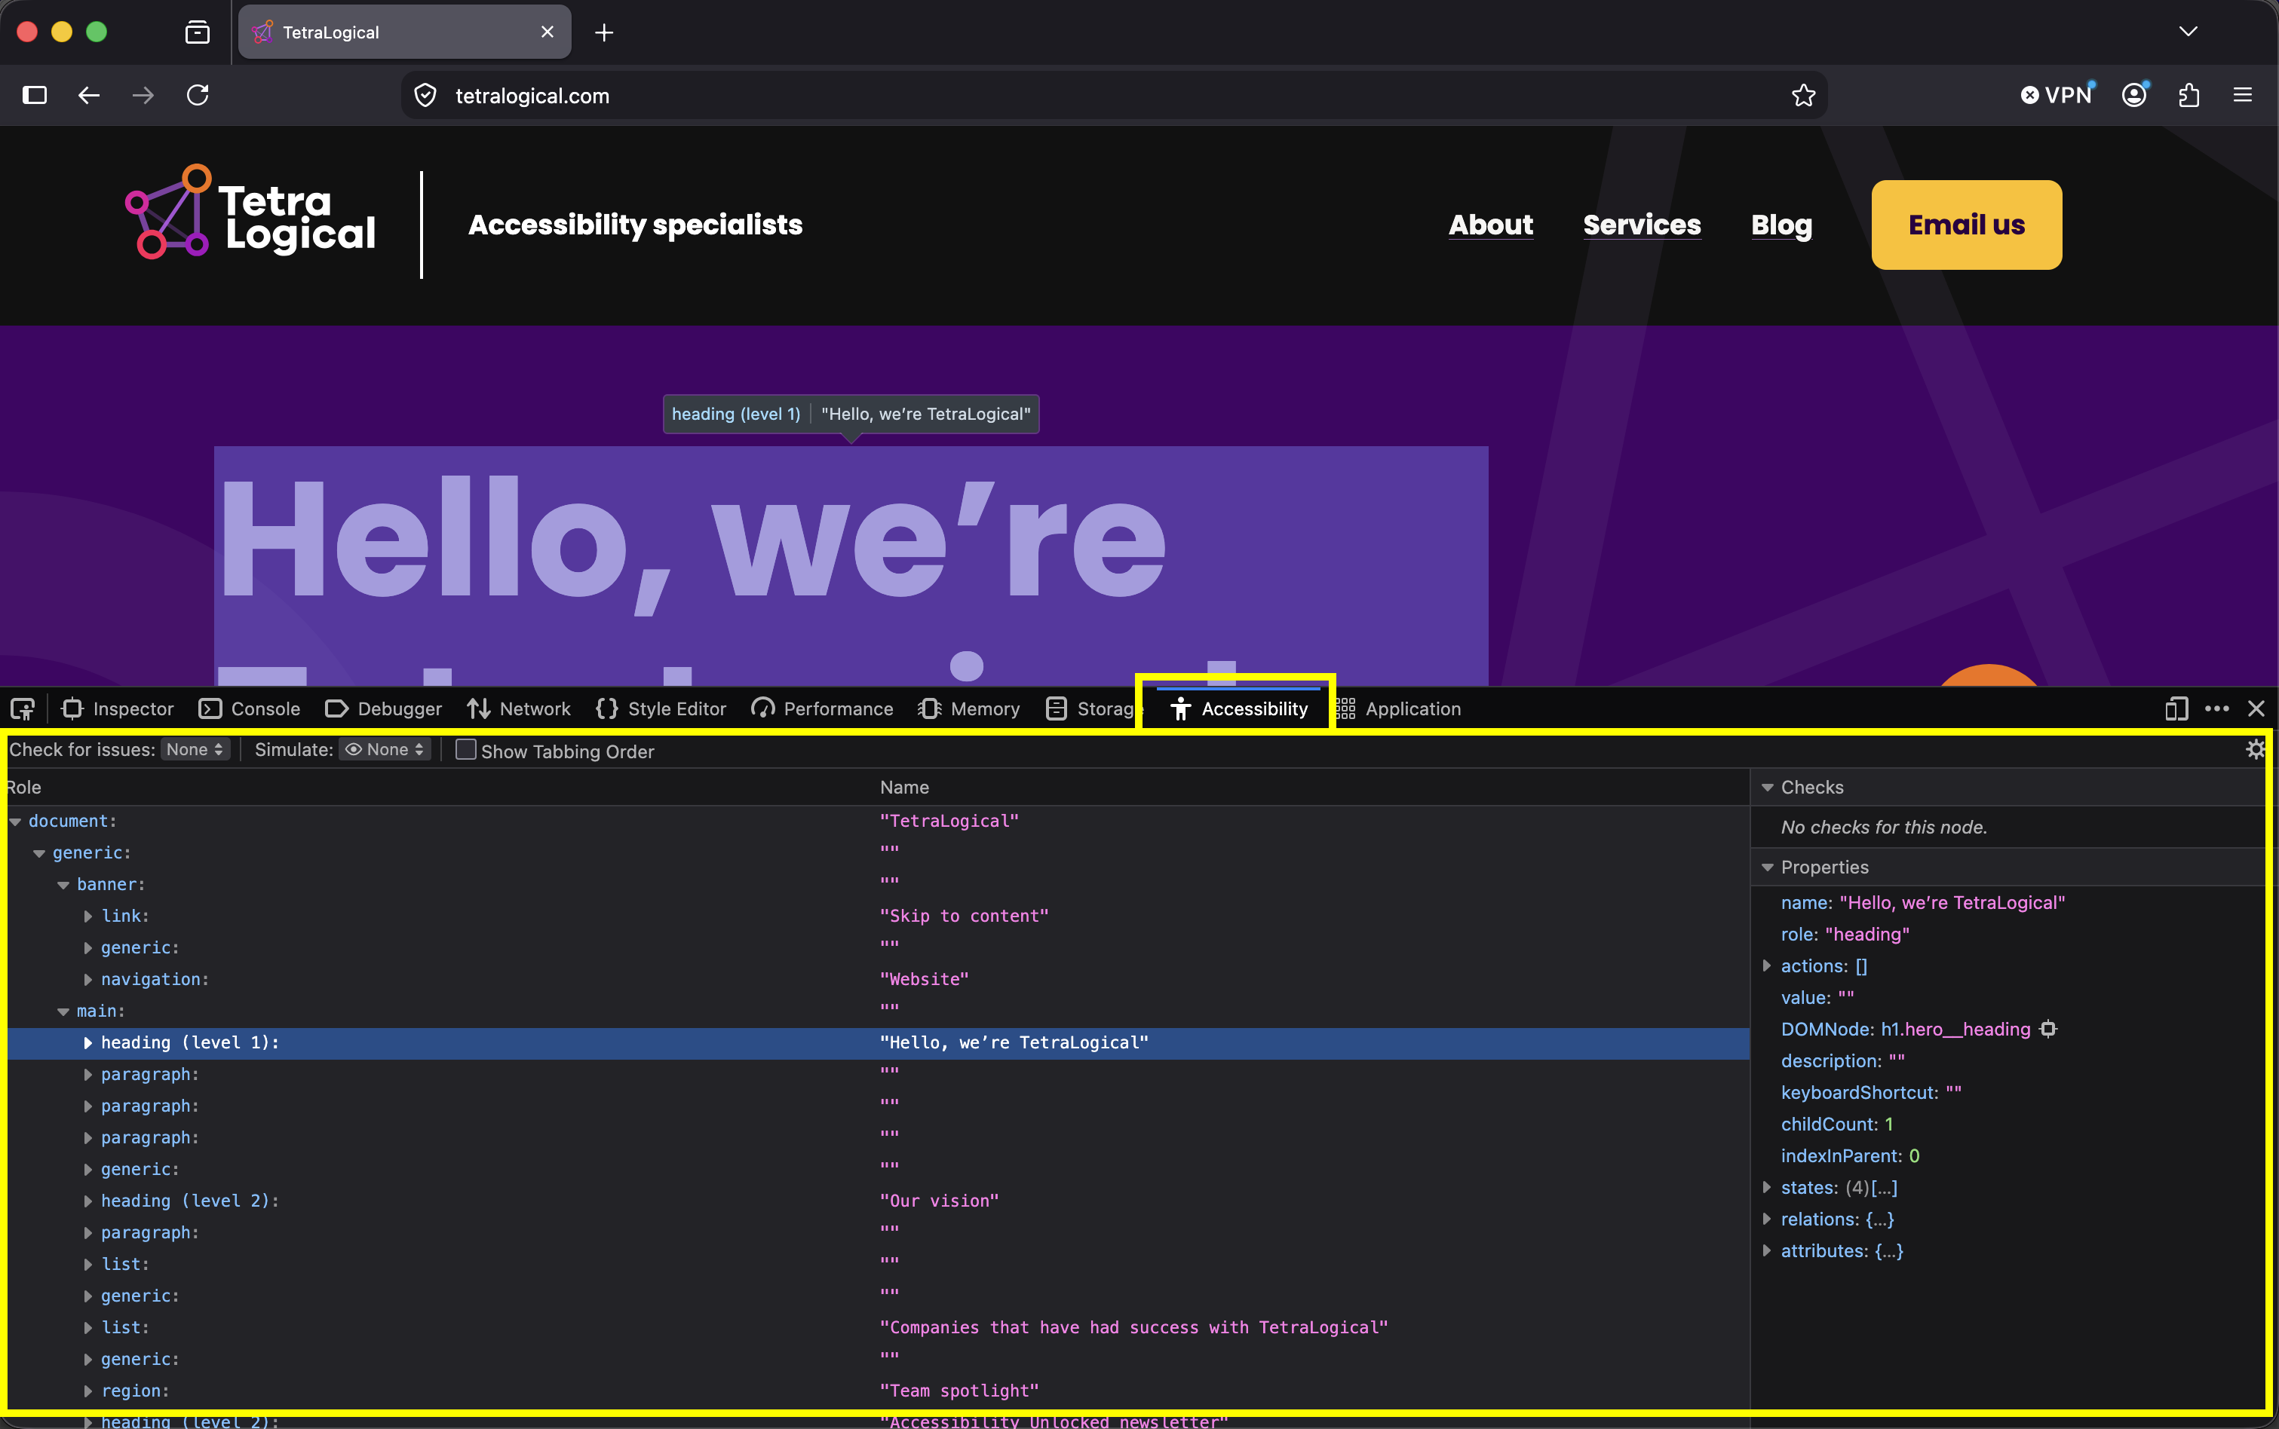This screenshot has height=1429, width=2279.
Task: Expand the region Team spotlight row
Action: [x=88, y=1391]
